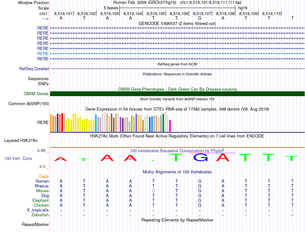Click the chr1: base position label
305x232 pixels.
pos(44,13)
